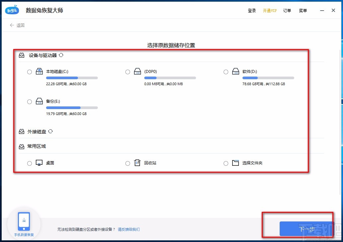Click the drive icon for (D0P0)

137,71
